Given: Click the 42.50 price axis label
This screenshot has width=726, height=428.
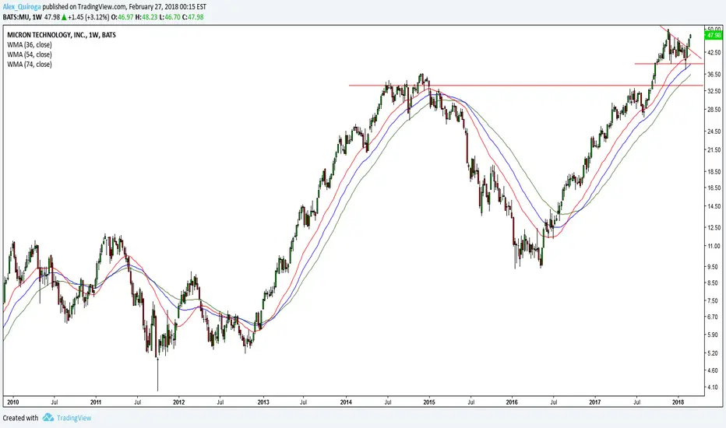Looking at the screenshot, I should coord(714,52).
